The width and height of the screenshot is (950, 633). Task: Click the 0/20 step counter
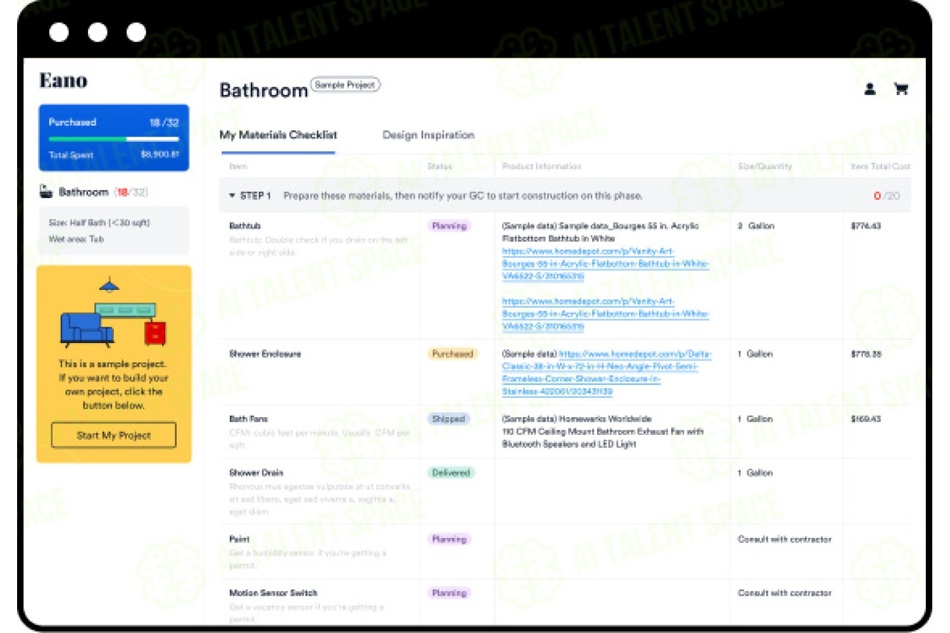pyautogui.click(x=887, y=196)
